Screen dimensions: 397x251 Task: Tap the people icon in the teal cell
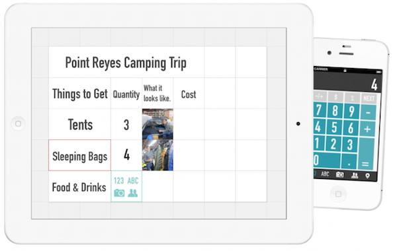click(133, 193)
